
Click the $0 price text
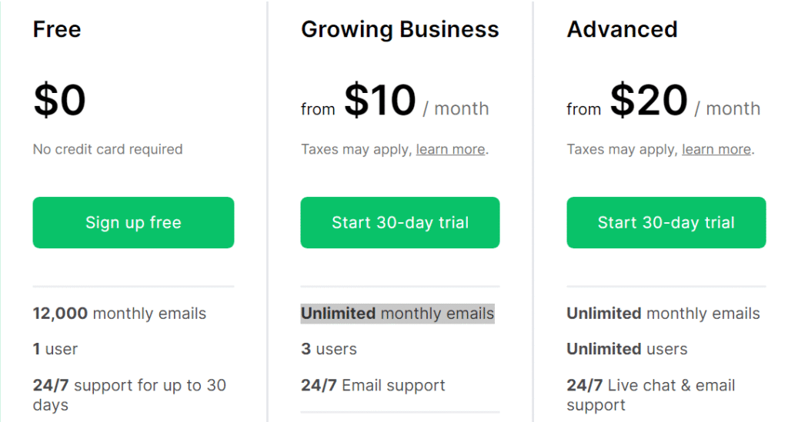coord(59,101)
